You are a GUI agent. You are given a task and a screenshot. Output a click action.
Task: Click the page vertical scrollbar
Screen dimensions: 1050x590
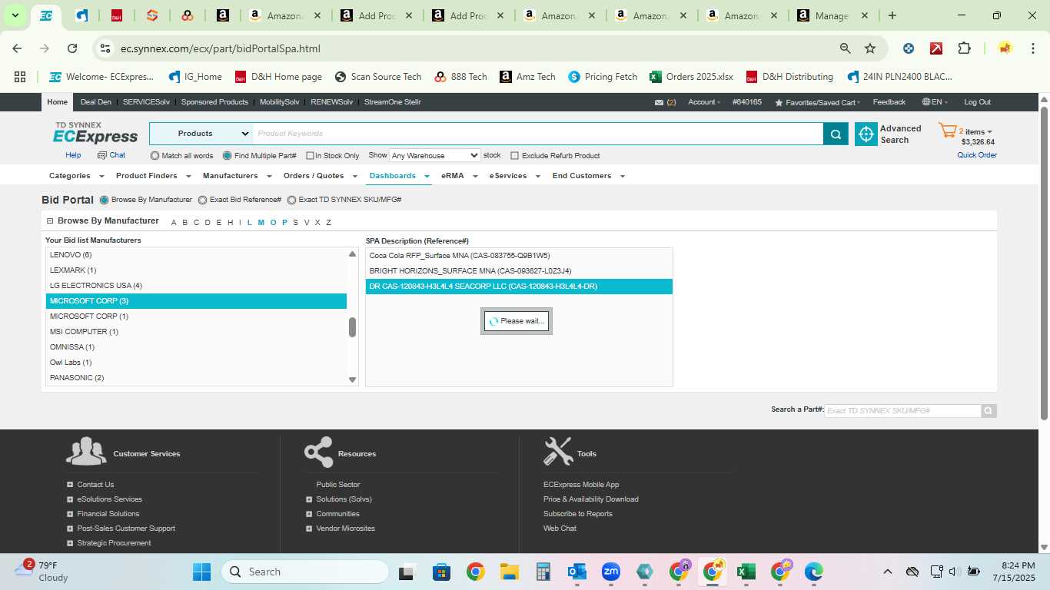point(1044,263)
